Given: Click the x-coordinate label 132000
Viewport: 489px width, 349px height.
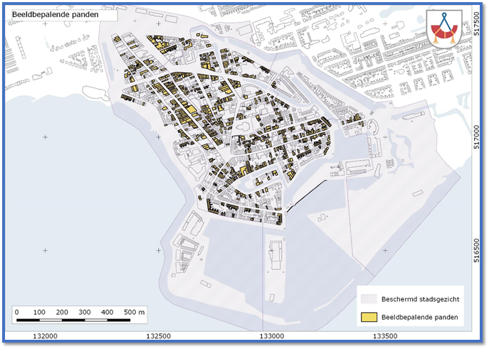Looking at the screenshot, I should coord(46,336).
